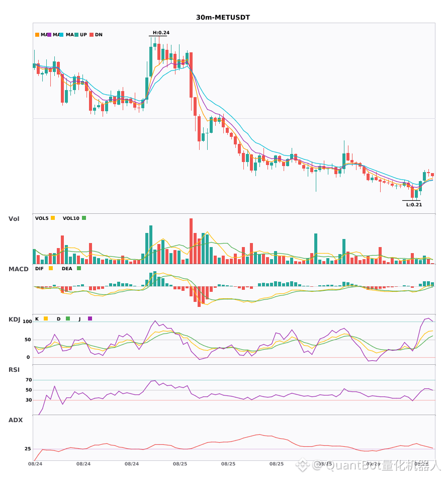Click the ADX axis value 25
This screenshot has height=478, width=445.
pos(28,449)
